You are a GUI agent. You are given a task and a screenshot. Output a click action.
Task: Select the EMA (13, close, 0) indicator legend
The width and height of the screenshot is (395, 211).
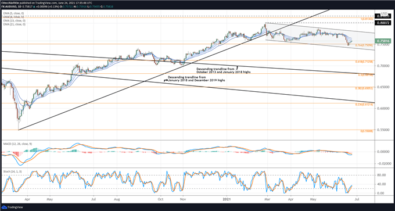[x=15, y=21]
